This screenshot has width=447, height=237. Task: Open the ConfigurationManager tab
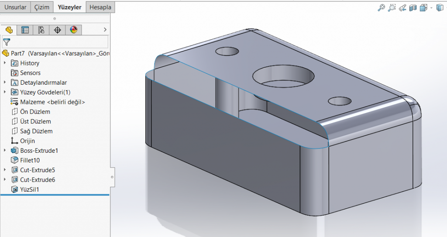coord(41,30)
